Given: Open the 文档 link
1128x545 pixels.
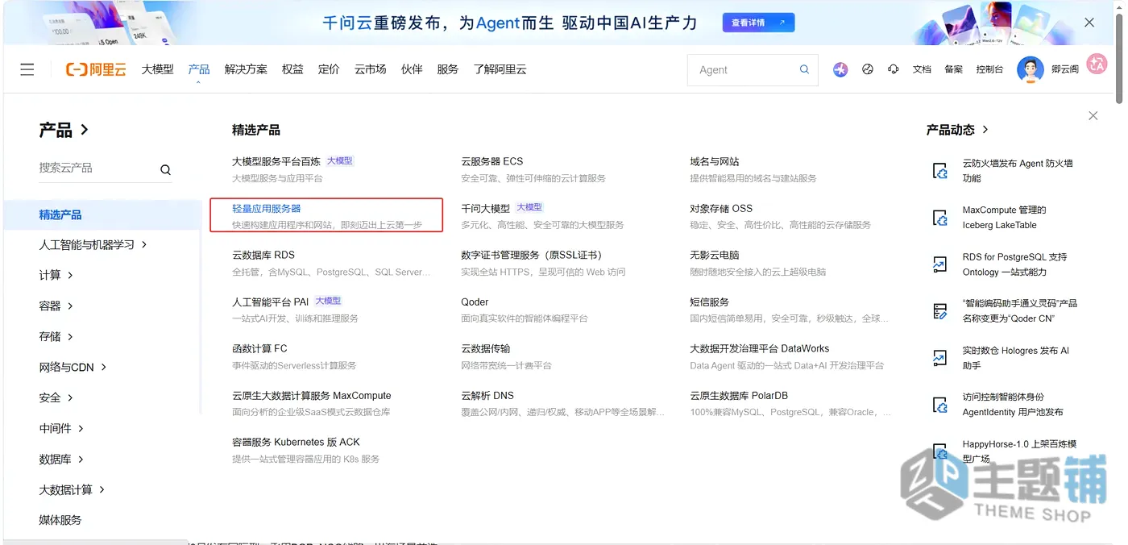Looking at the screenshot, I should tap(922, 69).
